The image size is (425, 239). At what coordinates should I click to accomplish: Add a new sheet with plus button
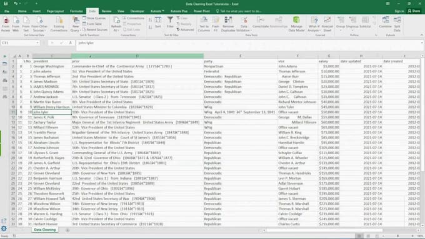(x=67, y=230)
